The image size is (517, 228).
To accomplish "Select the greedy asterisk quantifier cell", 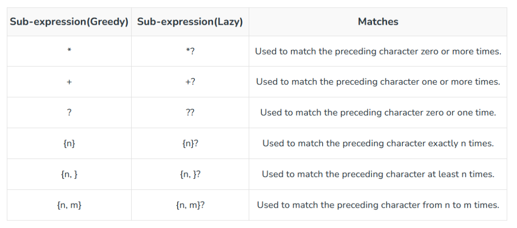I will click(x=69, y=51).
